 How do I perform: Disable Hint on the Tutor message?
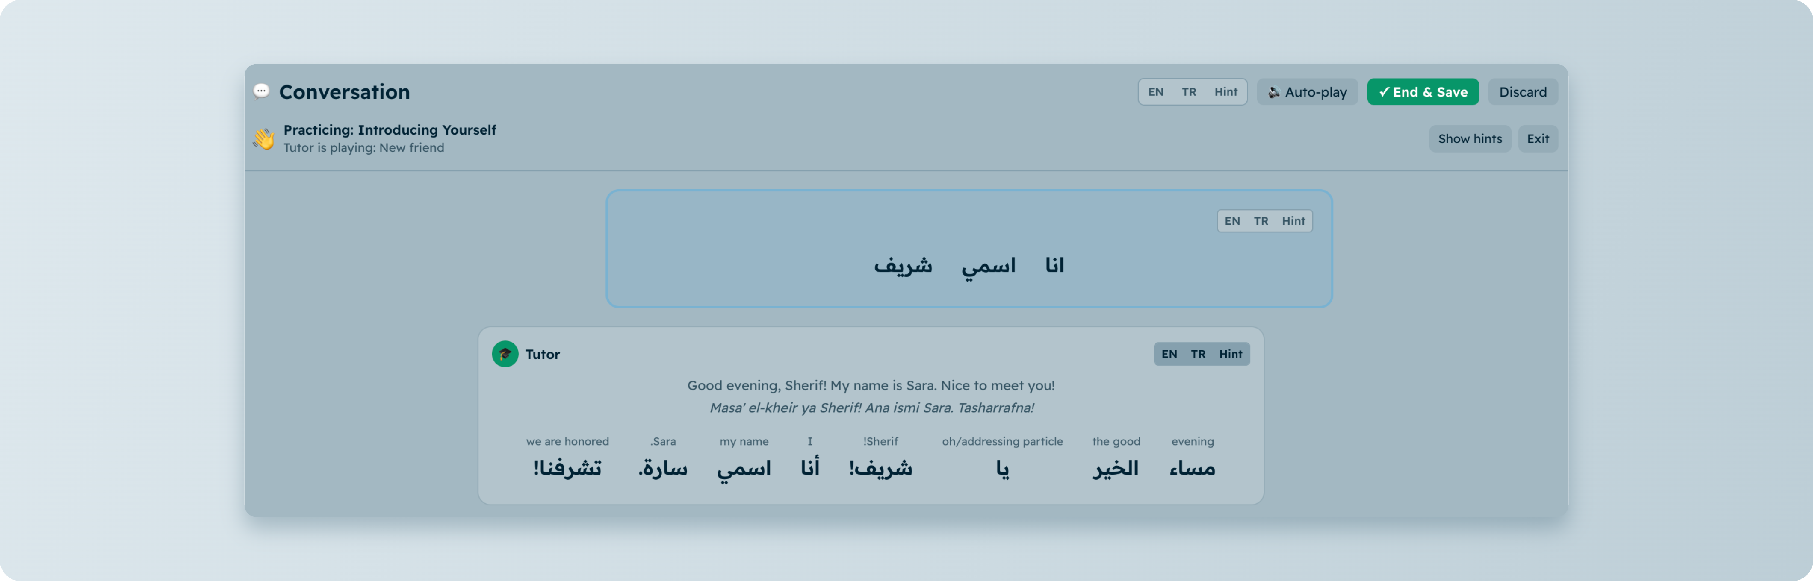1230,354
